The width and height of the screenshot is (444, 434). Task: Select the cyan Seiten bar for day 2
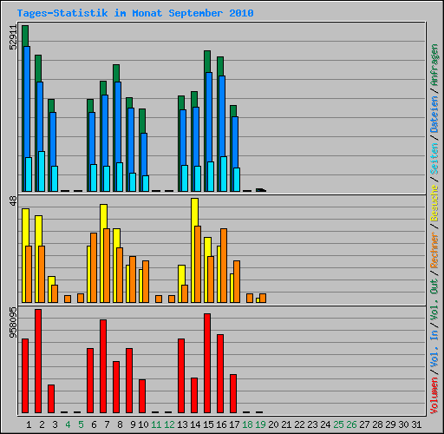tap(42, 171)
